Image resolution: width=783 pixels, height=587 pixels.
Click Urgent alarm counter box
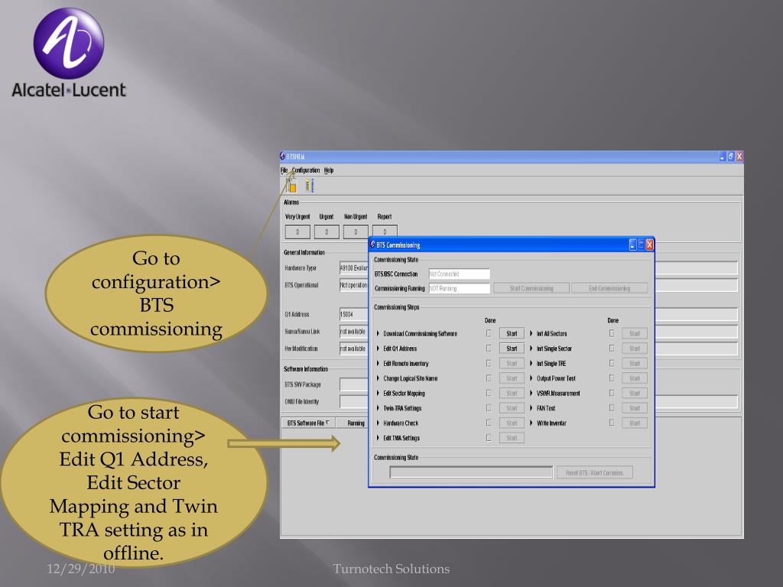click(x=327, y=232)
